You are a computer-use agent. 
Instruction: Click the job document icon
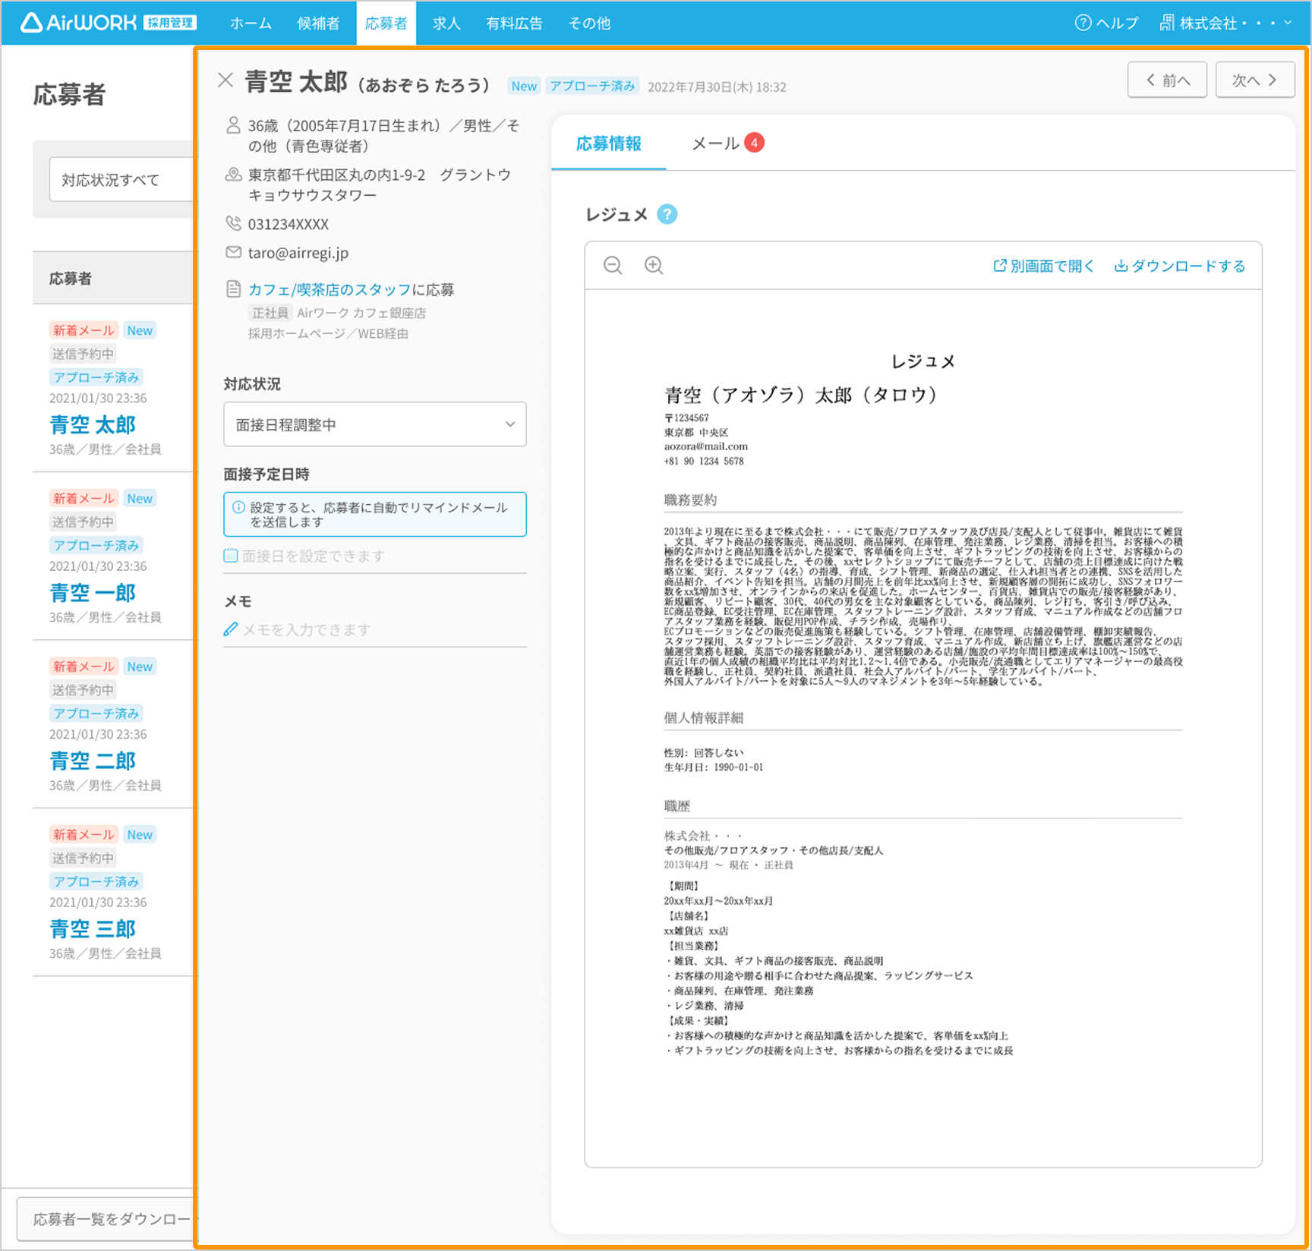(x=234, y=289)
